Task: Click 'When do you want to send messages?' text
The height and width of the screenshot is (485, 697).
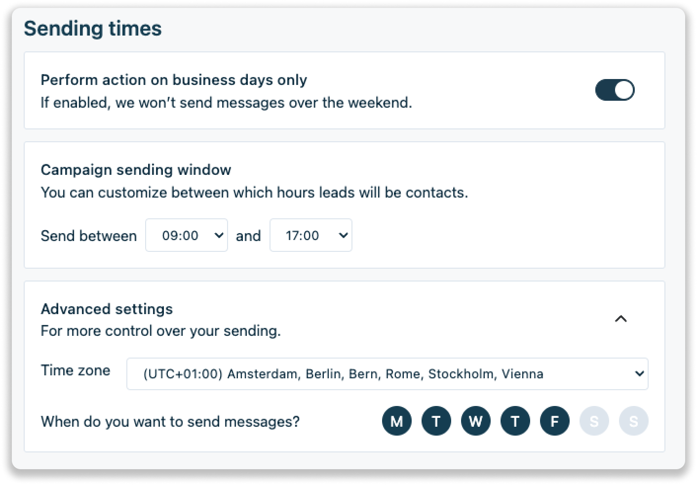Action: (170, 422)
